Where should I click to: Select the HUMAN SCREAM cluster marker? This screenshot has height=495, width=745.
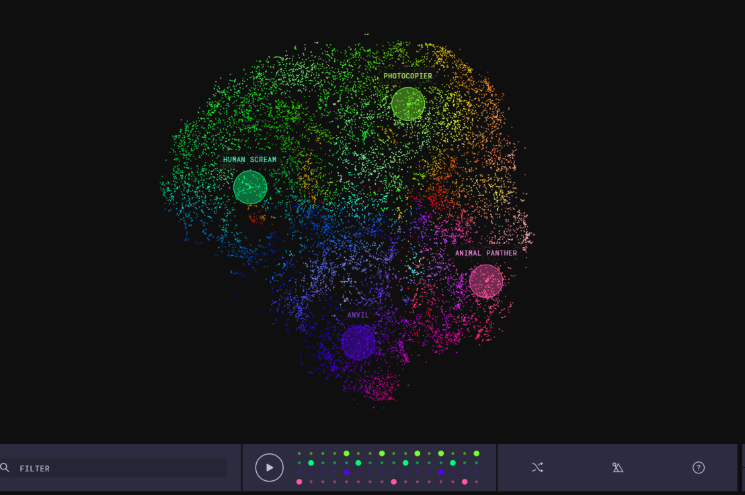(x=250, y=186)
